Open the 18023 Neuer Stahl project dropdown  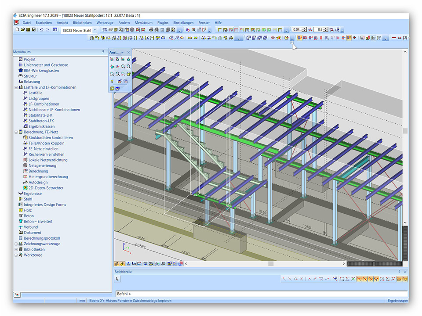click(95, 30)
